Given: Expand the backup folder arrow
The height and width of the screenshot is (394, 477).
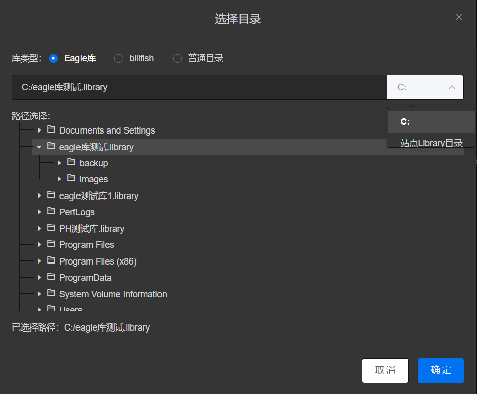Looking at the screenshot, I should coord(59,163).
